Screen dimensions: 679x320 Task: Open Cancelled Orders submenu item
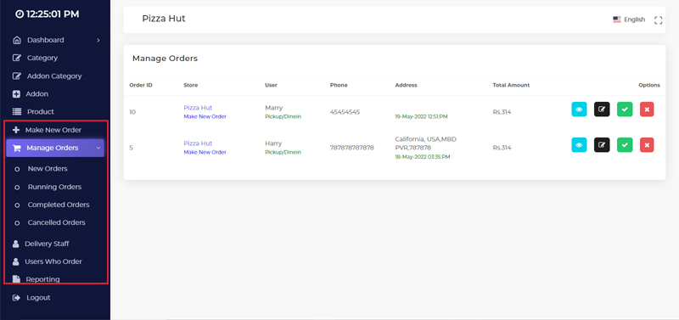[56, 222]
